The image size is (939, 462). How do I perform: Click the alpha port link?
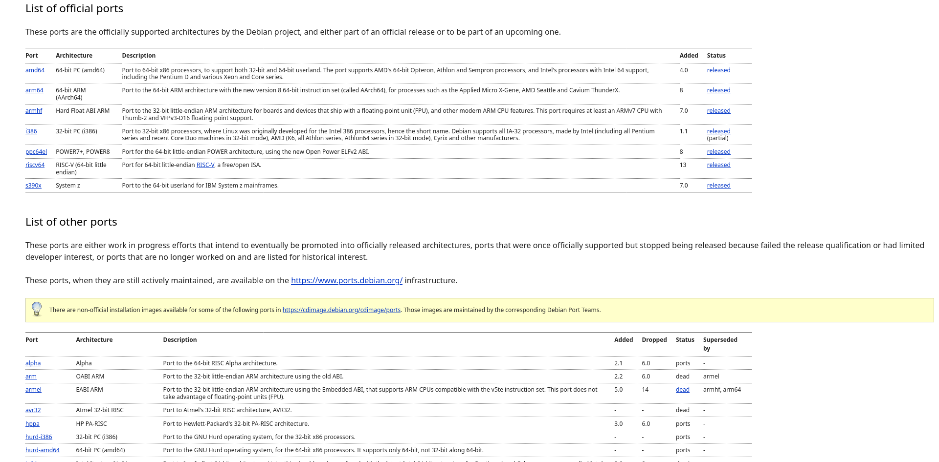(33, 363)
